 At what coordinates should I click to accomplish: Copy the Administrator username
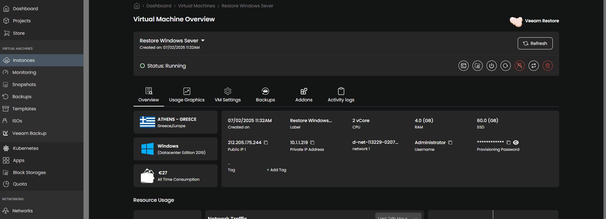[450, 142]
